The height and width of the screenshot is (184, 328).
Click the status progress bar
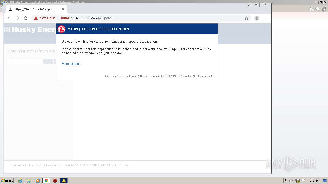pos(32,61)
